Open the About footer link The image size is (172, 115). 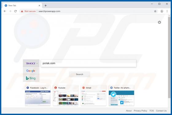(129, 111)
